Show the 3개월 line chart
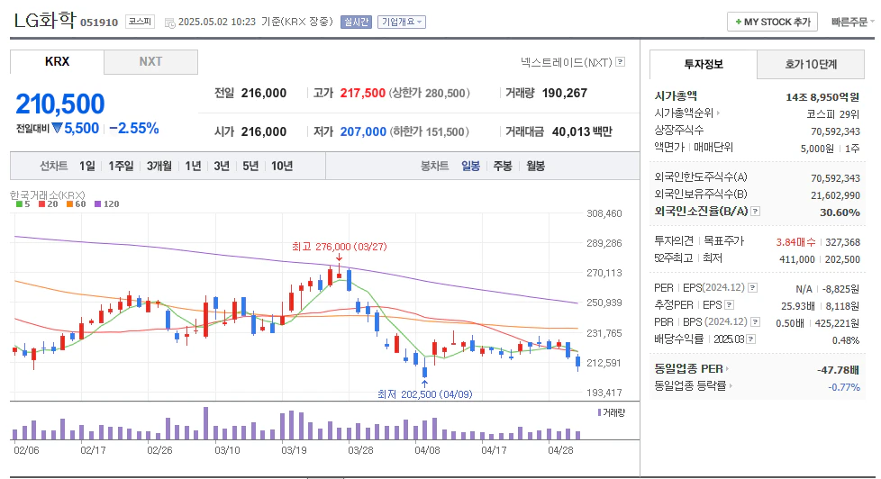This screenshot has height=479, width=881. tap(159, 166)
